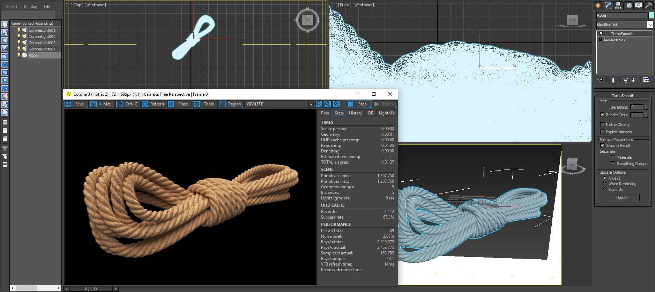Open the Display command panel tab
This screenshot has width=655, height=292.
pyautogui.click(x=639, y=5)
